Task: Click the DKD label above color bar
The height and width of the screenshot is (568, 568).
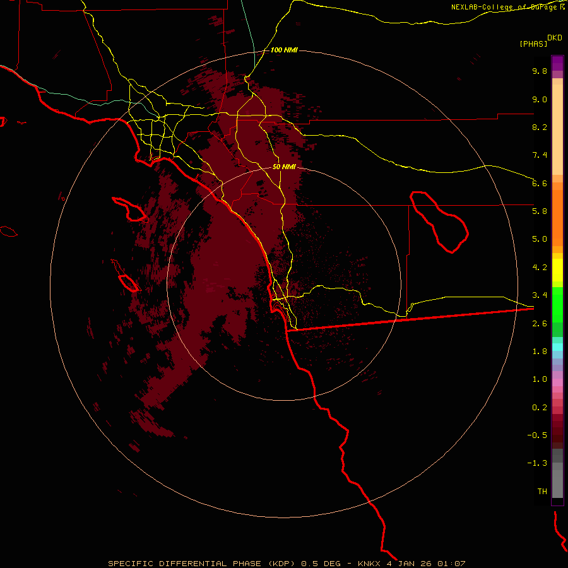Action: [555, 38]
